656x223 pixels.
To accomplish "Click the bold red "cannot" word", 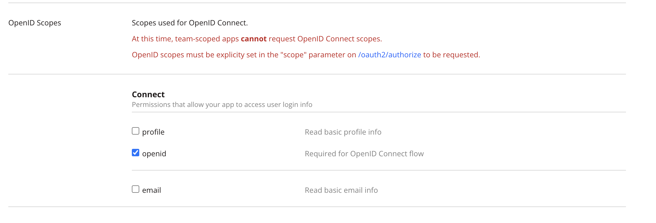I will [254, 39].
